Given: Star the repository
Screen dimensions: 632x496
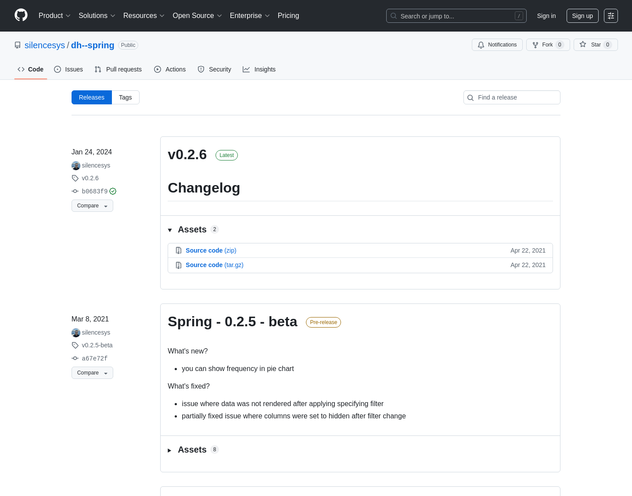Looking at the screenshot, I should [596, 45].
